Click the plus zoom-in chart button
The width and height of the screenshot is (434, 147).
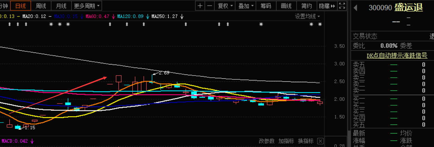[x=200, y=6]
